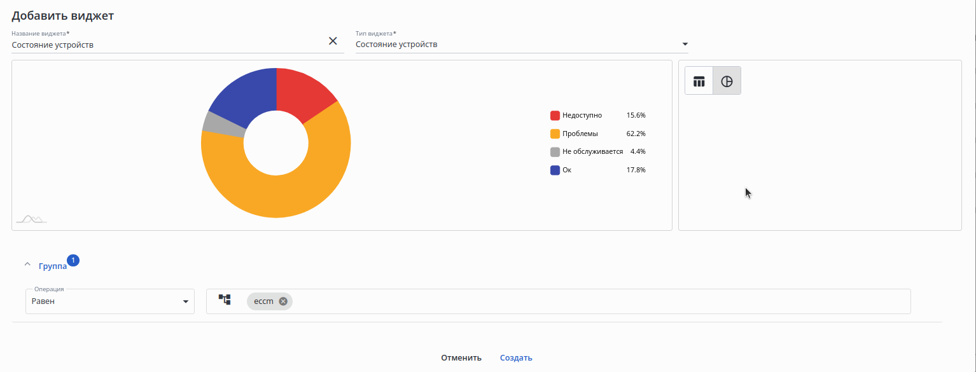The width and height of the screenshot is (976, 372).
Task: Open the Операция dropdown
Action: click(185, 301)
